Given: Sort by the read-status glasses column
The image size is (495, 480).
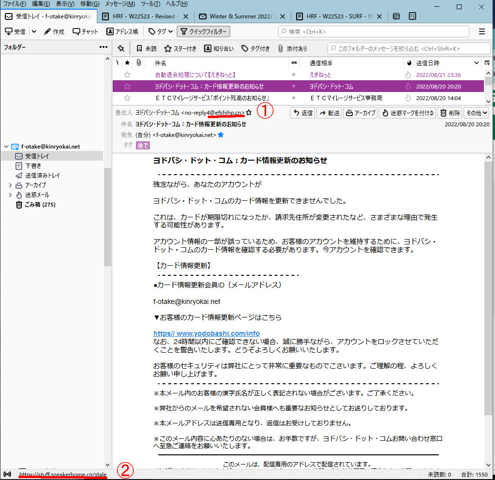Looking at the screenshot, I should (x=294, y=63).
